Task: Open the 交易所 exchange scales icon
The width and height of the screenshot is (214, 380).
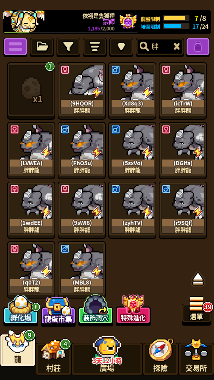Action: [x=196, y=358]
